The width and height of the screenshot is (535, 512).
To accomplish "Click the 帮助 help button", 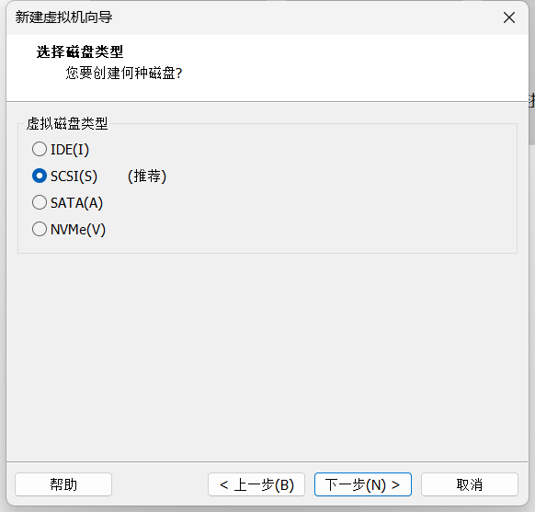I will pyautogui.click(x=63, y=484).
